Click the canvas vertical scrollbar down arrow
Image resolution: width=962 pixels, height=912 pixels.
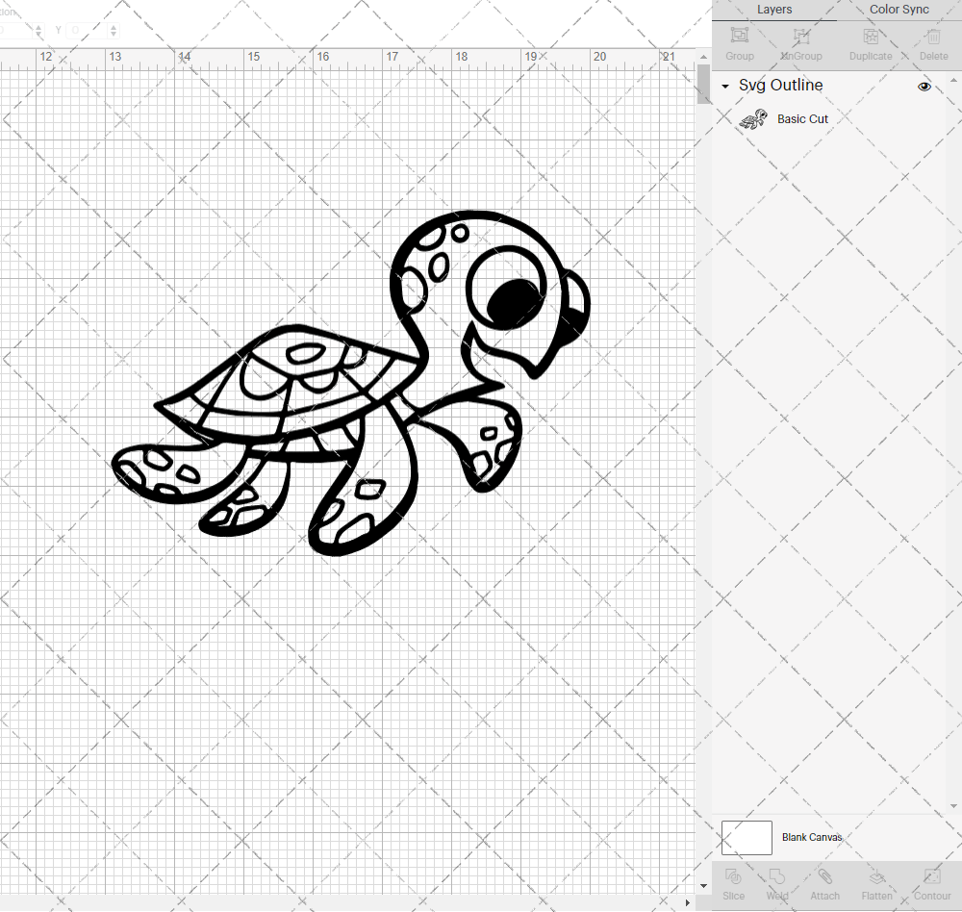(x=703, y=886)
